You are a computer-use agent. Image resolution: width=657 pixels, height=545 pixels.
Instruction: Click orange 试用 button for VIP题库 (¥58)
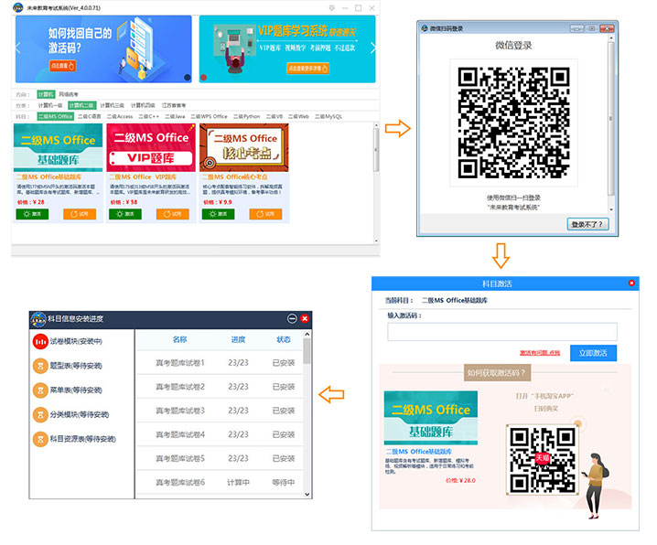pos(173,214)
